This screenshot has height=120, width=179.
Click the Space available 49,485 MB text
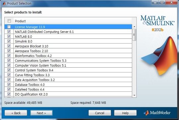pyautogui.click(x=23, y=103)
